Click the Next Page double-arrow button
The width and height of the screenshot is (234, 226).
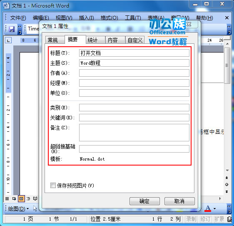[227, 192]
